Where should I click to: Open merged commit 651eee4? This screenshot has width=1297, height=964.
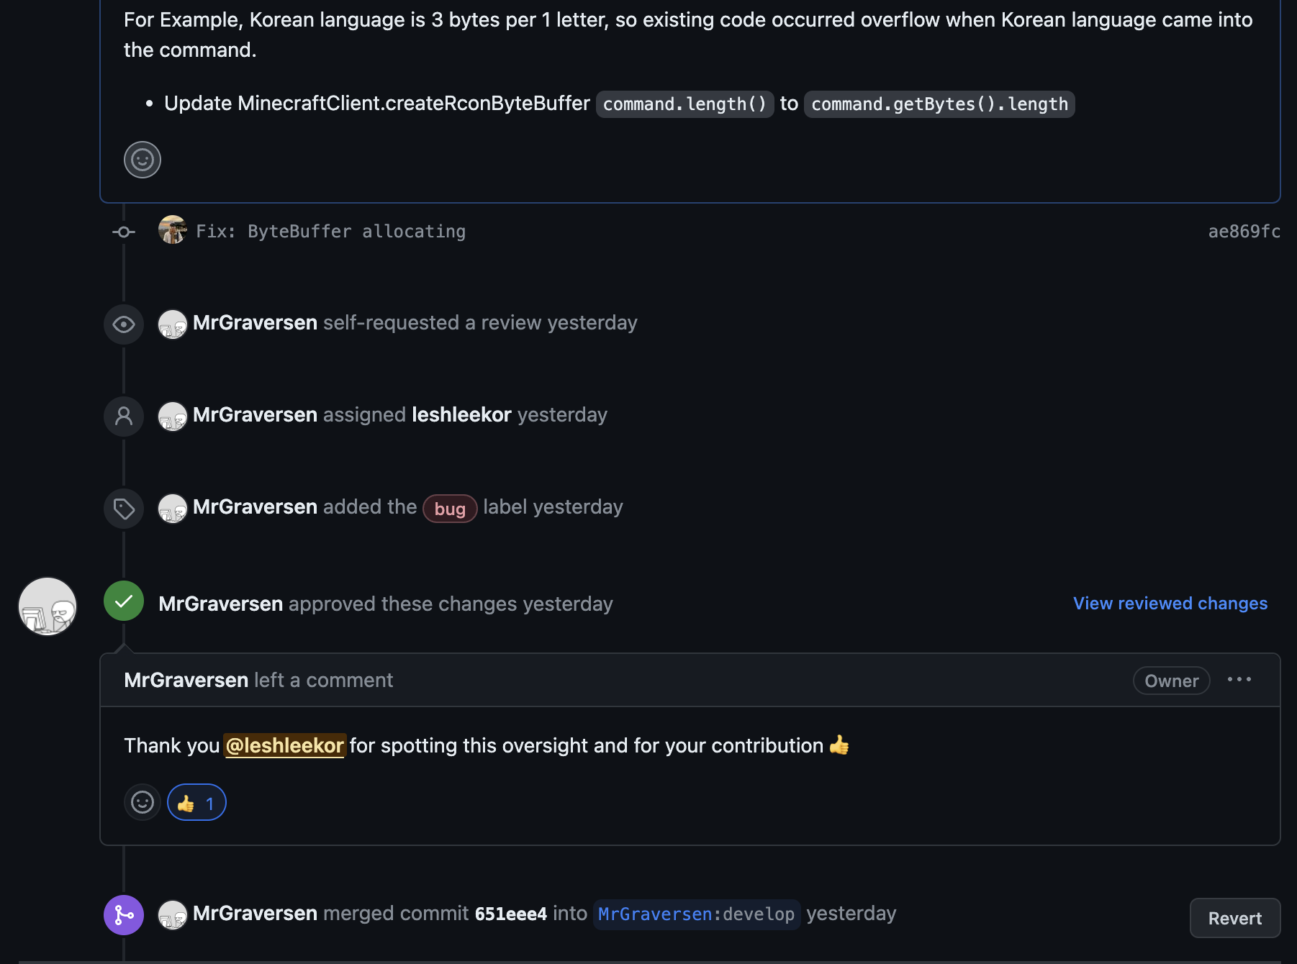[510, 914]
